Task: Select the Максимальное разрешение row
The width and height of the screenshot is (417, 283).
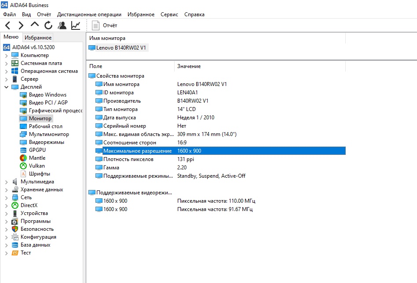Action: pos(220,151)
